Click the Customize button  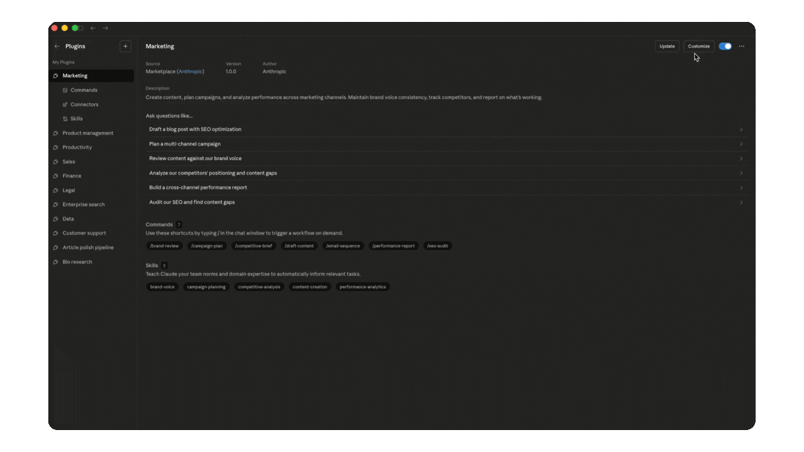(698, 46)
